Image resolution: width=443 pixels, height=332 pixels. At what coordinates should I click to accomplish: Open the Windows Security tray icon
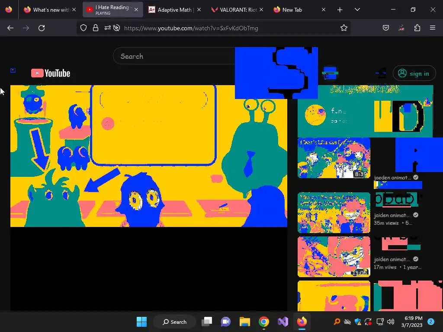[358, 322]
